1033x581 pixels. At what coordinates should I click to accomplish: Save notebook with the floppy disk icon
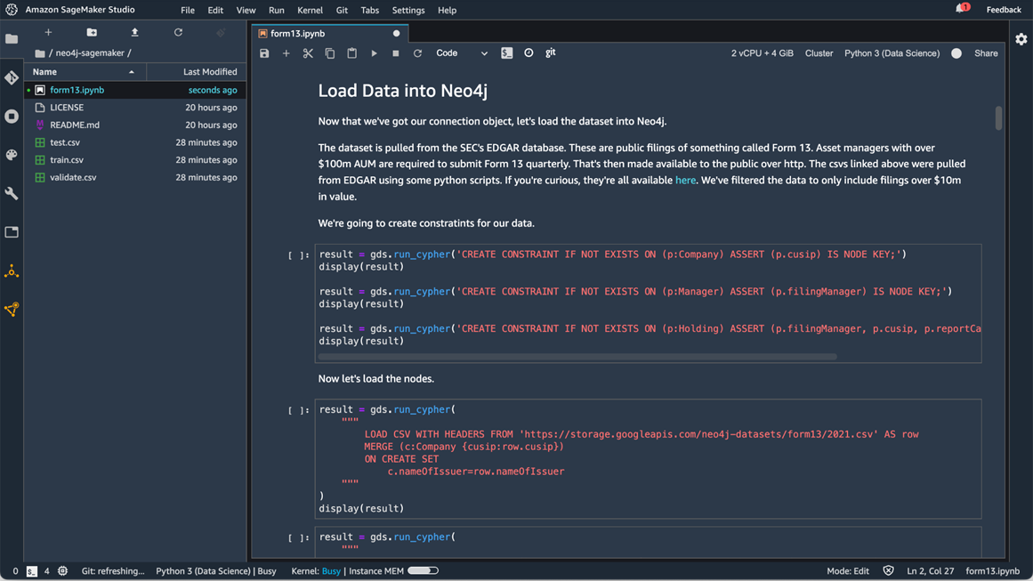(264, 53)
